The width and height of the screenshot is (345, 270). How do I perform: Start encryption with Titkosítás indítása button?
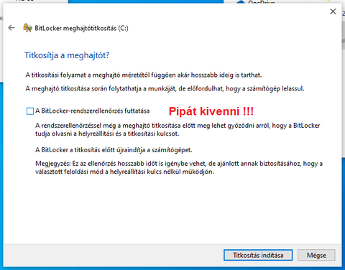[x=258, y=255]
